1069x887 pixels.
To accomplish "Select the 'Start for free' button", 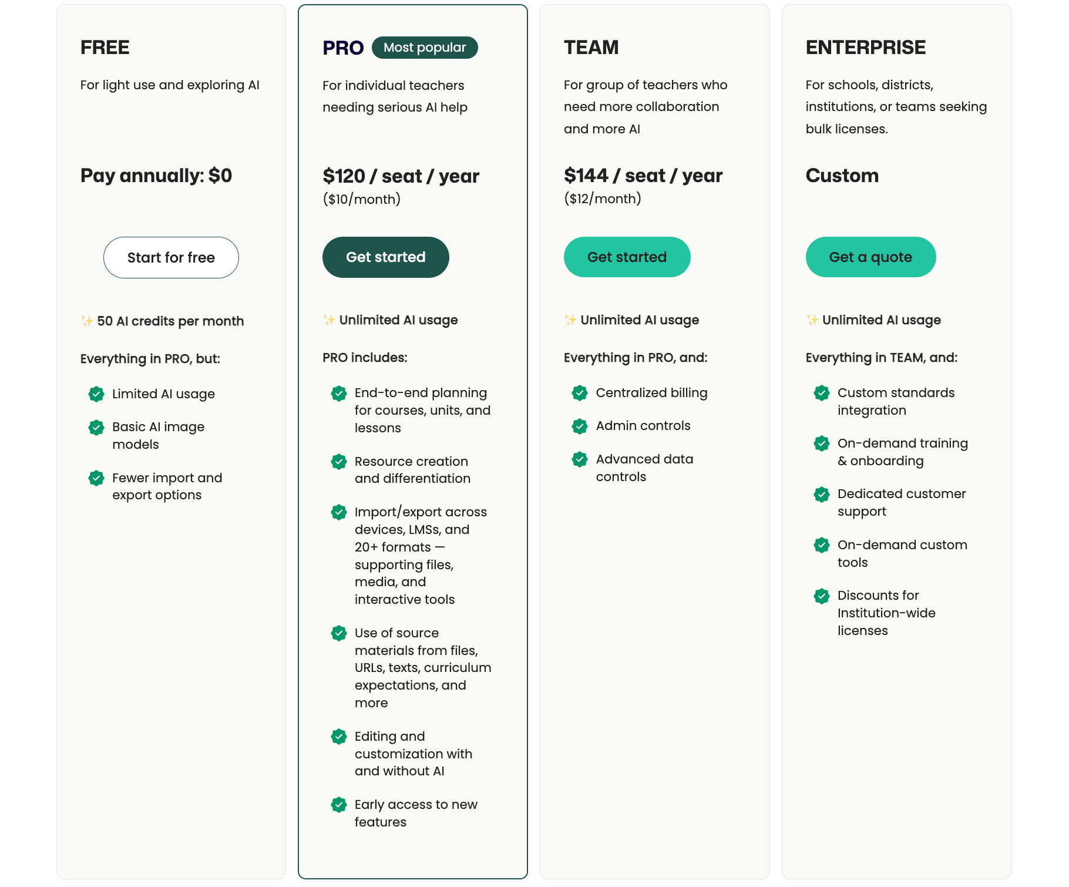I will click(171, 257).
